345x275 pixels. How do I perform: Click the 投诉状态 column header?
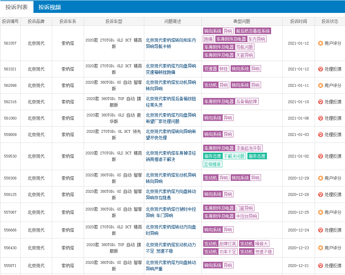coord(330,21)
